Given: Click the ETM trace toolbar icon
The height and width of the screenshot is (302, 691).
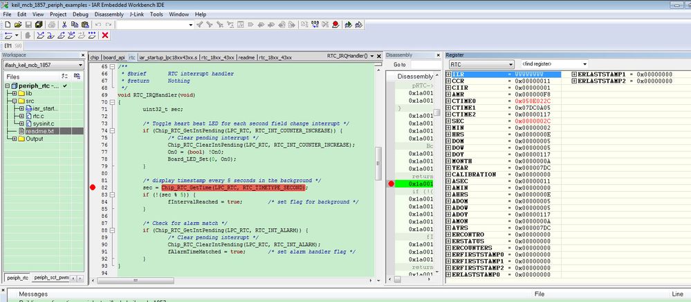Looking at the screenshot, I should coord(8,46).
